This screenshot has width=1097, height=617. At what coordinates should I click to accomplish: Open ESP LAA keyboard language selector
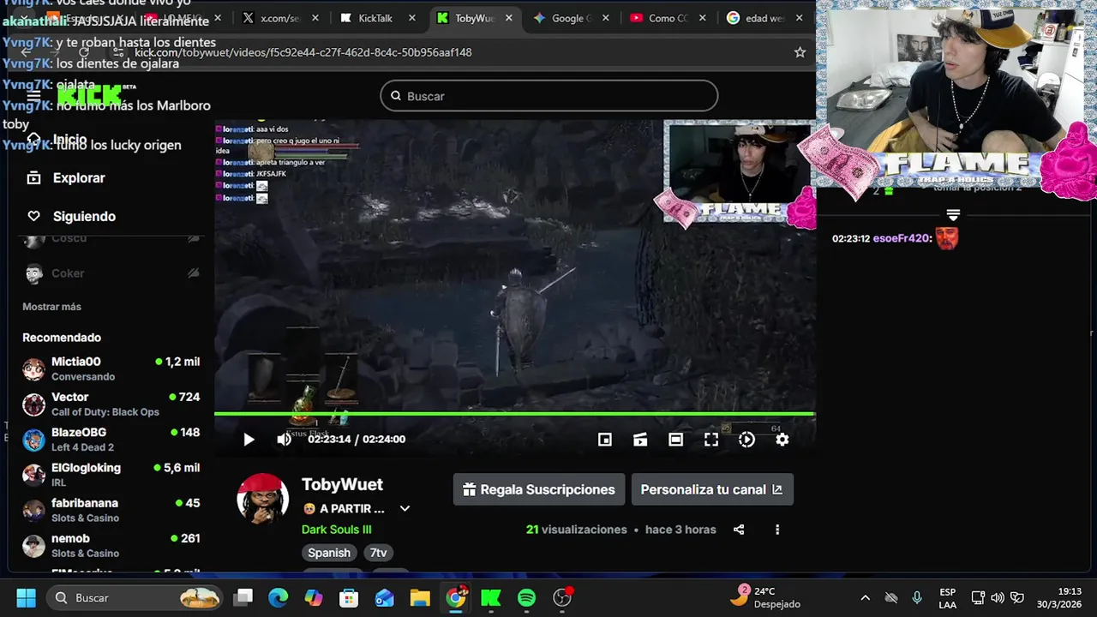(947, 597)
